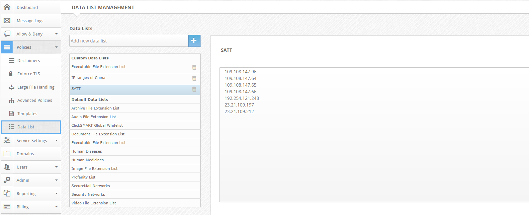529x215 pixels.
Task: Click the blue plus add button
Action: [194, 41]
